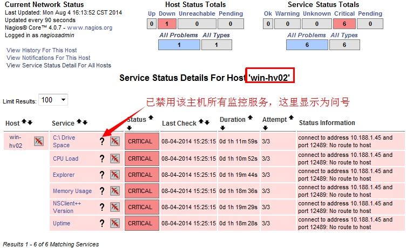This screenshot has height=248, width=406.
Task: Open the Memory Usage service link
Action: click(x=72, y=191)
